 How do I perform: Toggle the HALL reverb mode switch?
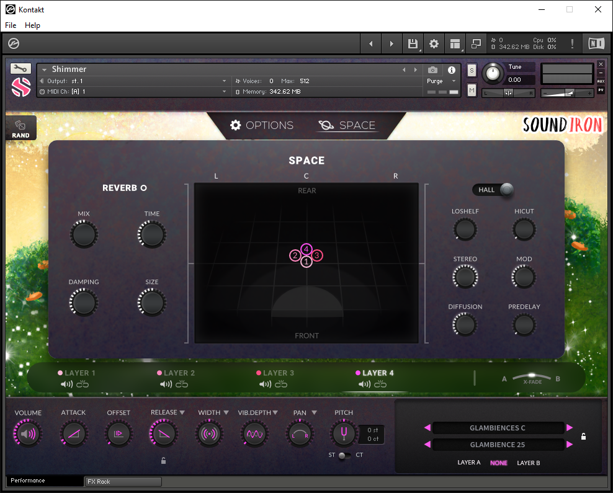click(x=493, y=190)
